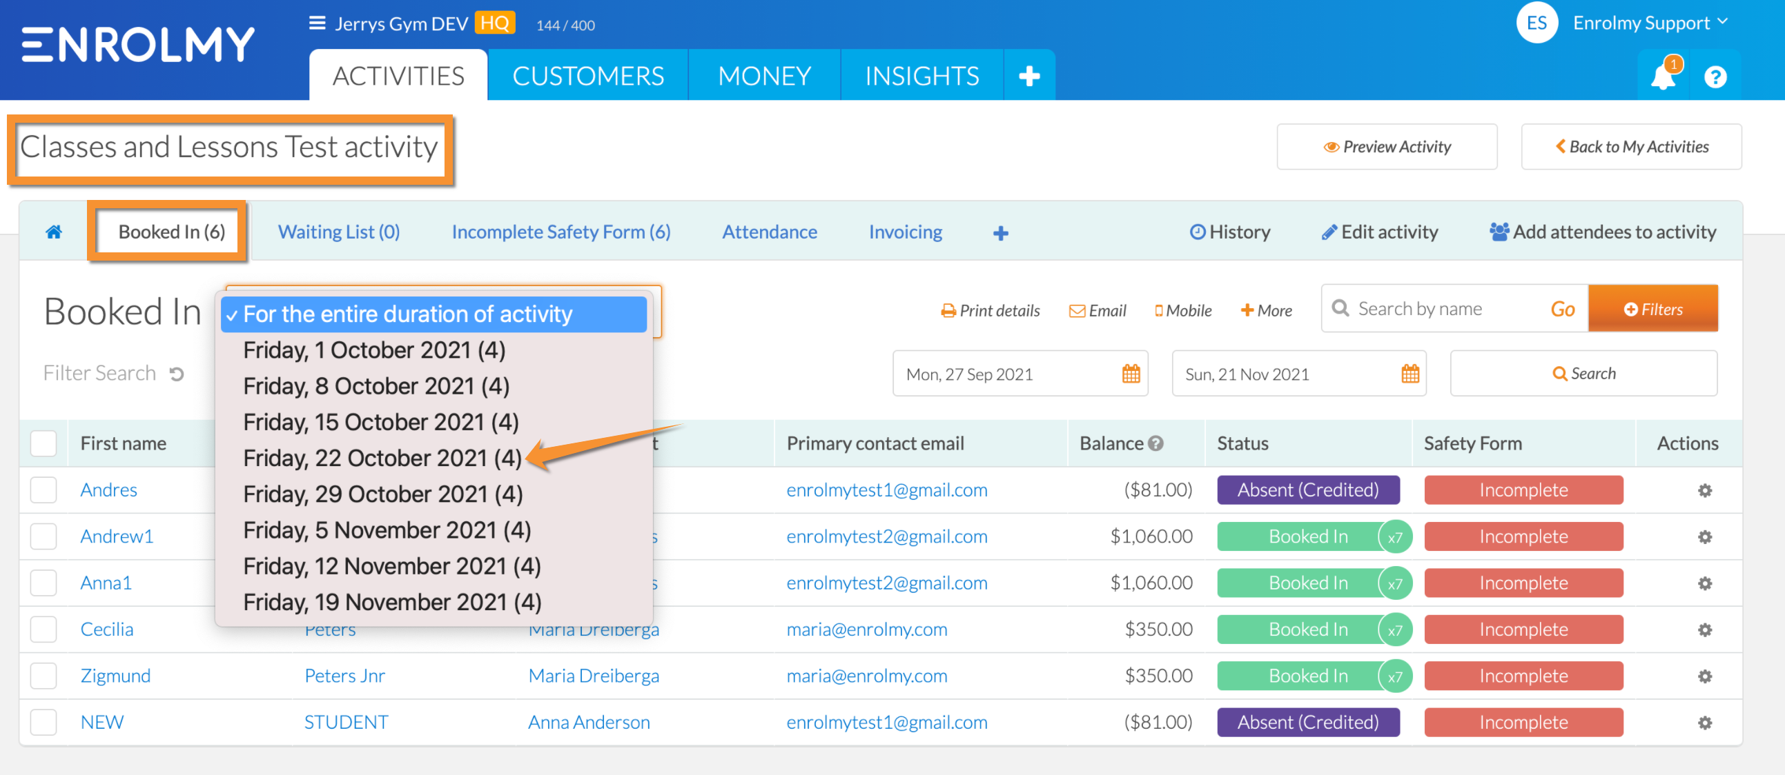Tick the select-all checkbox in table header
This screenshot has width=1785, height=775.
[x=43, y=443]
